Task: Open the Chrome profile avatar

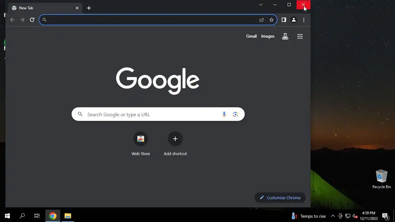Action: (294, 20)
